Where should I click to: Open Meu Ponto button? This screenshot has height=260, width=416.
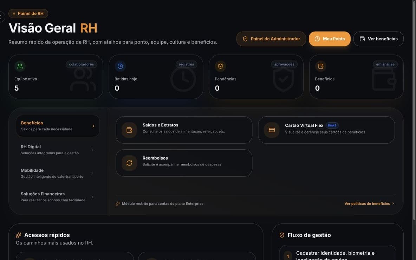click(330, 39)
